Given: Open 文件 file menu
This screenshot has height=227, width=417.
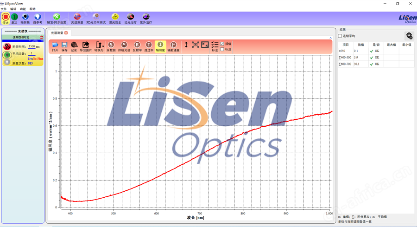Looking at the screenshot, I should click(x=4, y=9).
